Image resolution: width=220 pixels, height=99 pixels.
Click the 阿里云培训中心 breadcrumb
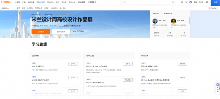click(x=36, y=14)
